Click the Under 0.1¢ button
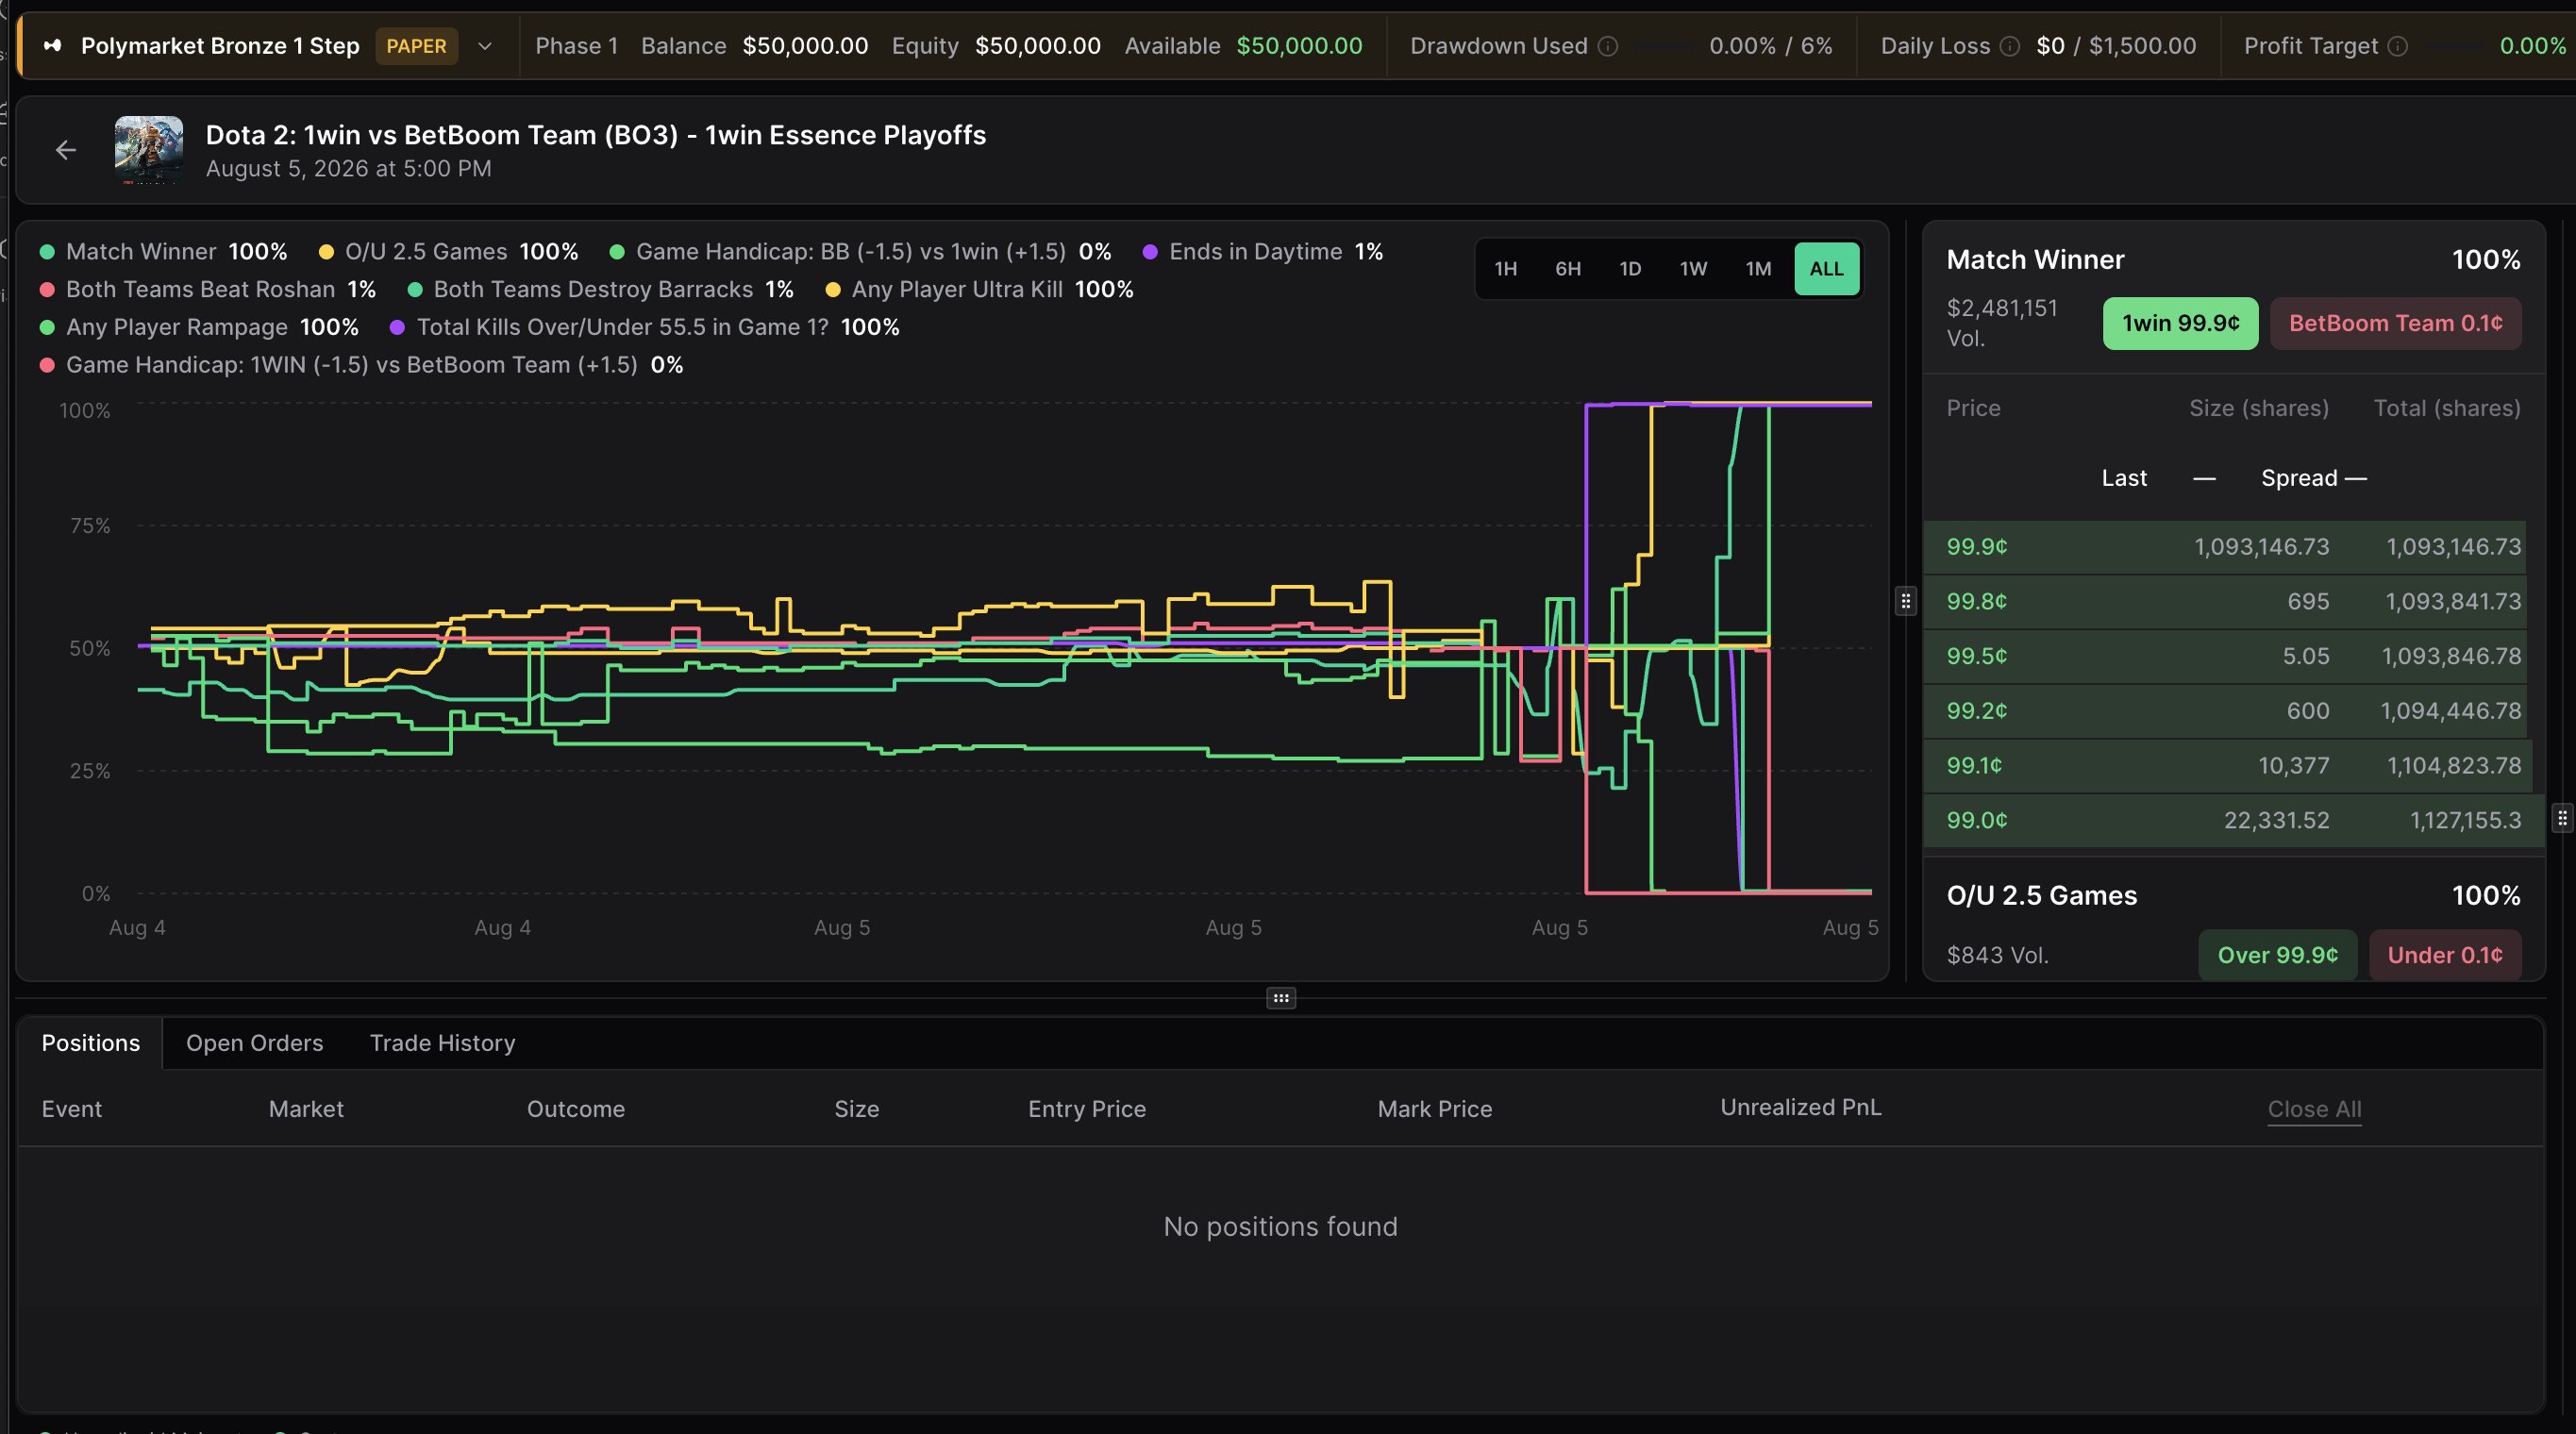This screenshot has height=1434, width=2576. (x=2444, y=956)
